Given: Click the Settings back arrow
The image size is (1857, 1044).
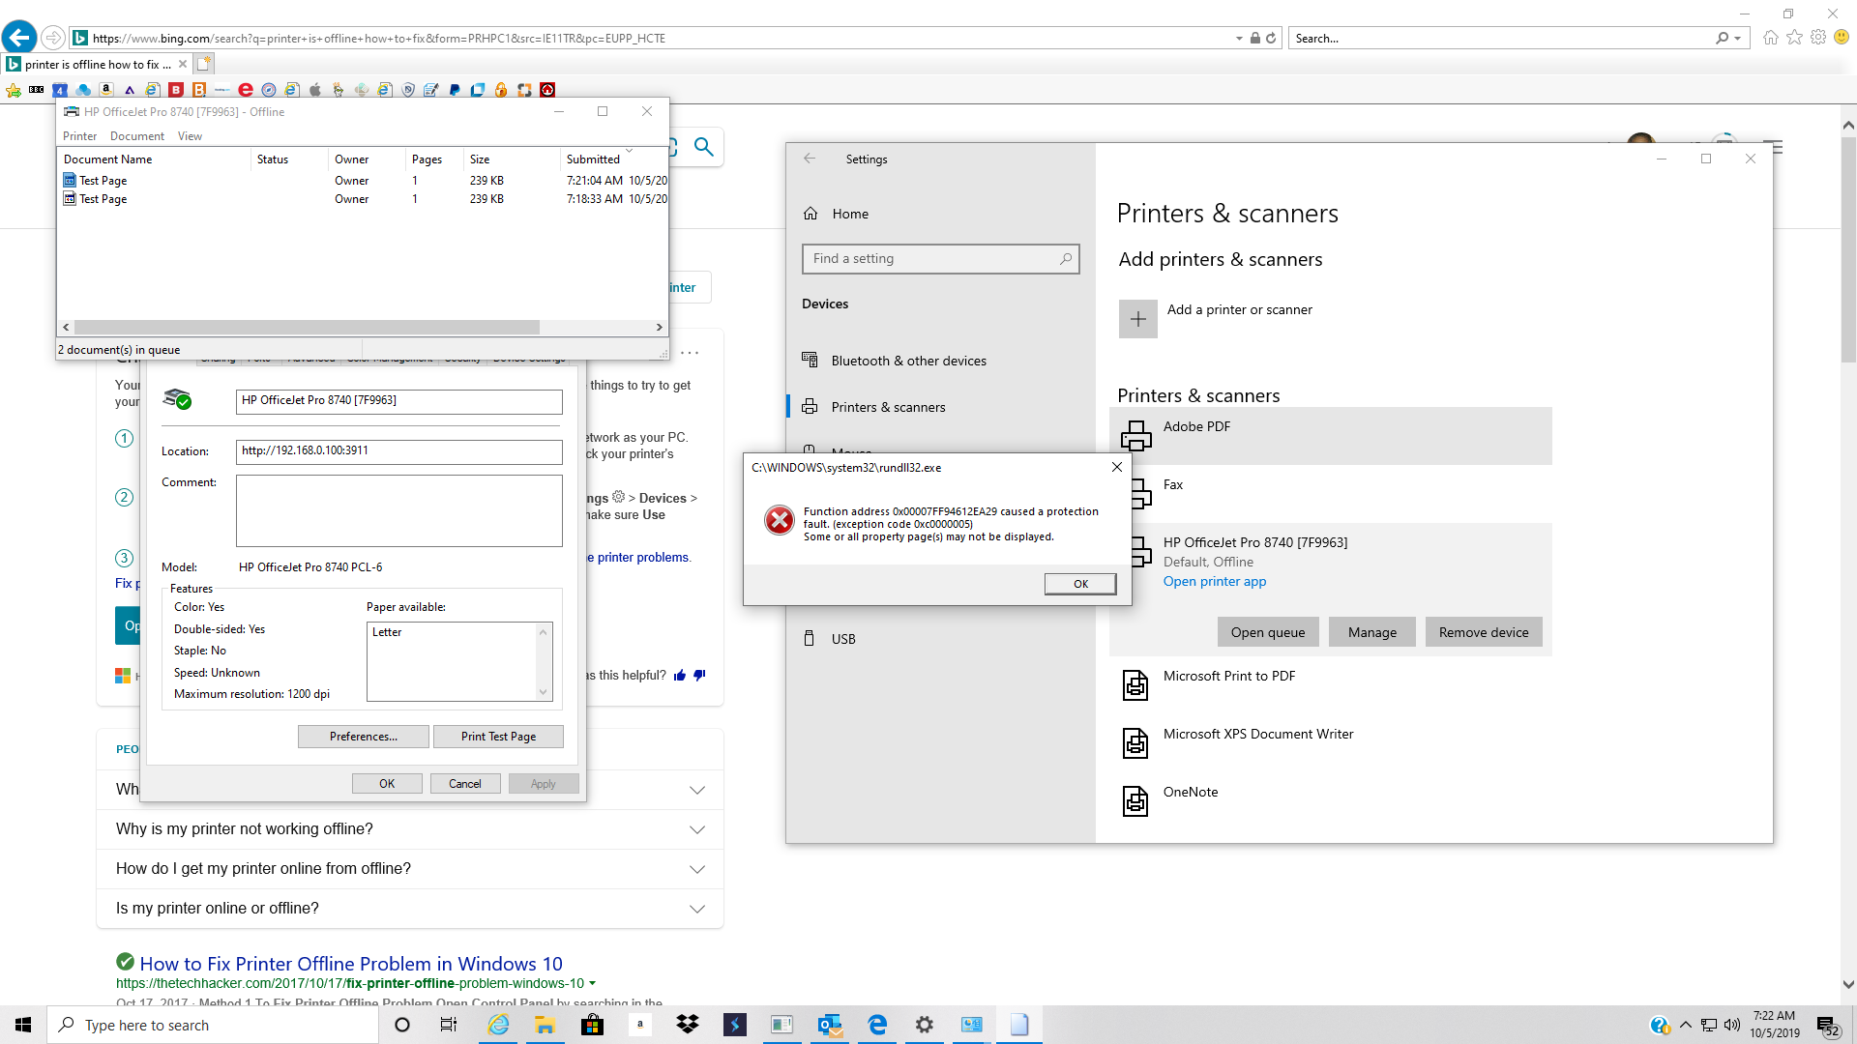Looking at the screenshot, I should [810, 159].
